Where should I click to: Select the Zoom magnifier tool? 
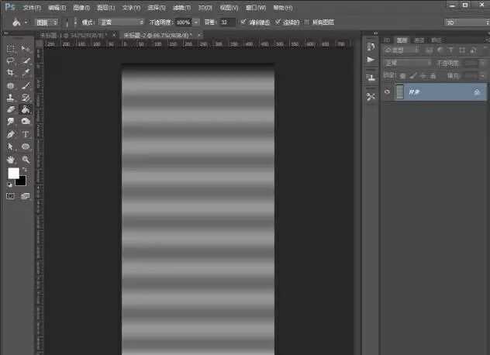coord(26,159)
